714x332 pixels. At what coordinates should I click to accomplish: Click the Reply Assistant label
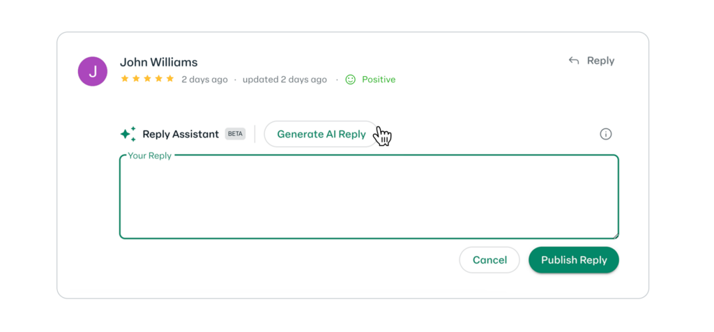coord(181,135)
